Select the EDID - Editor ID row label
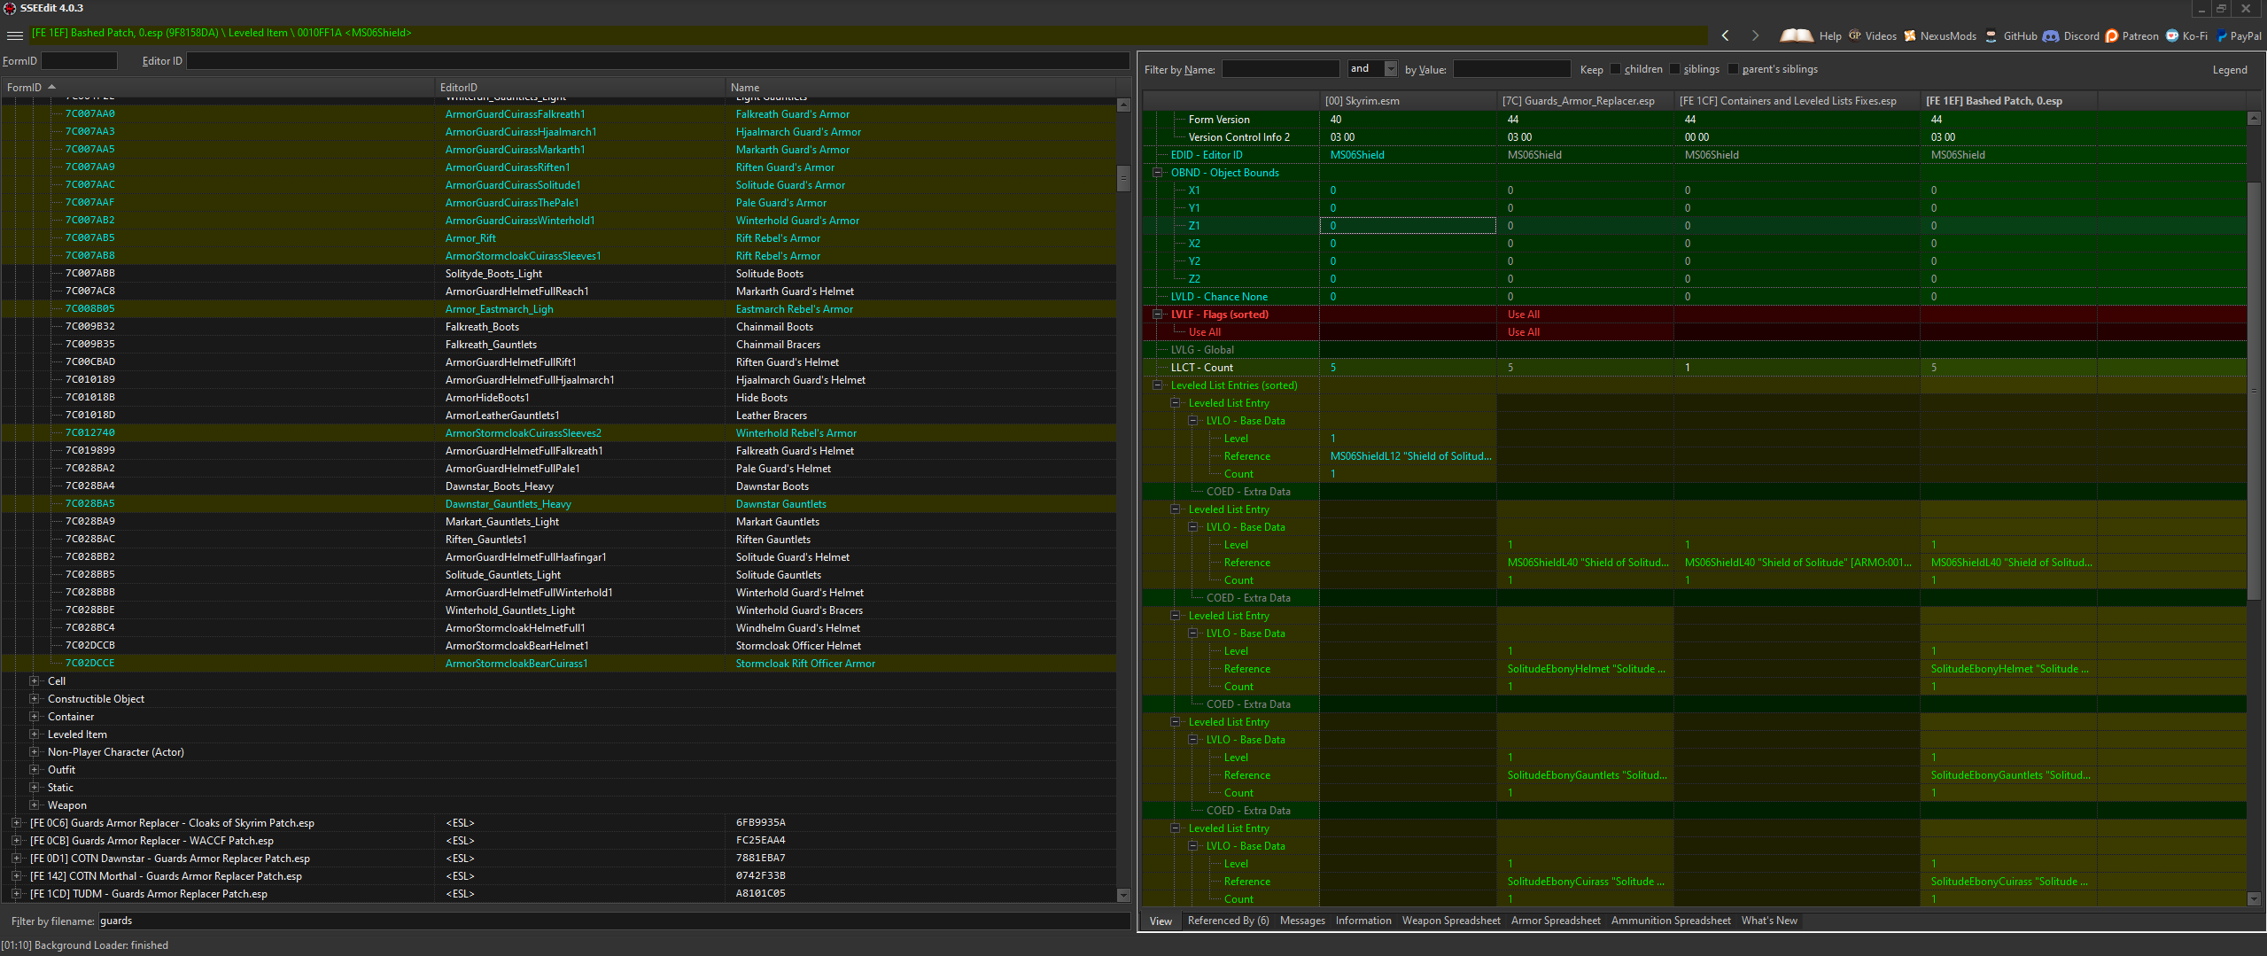Viewport: 2267px width, 956px height. click(x=1207, y=155)
